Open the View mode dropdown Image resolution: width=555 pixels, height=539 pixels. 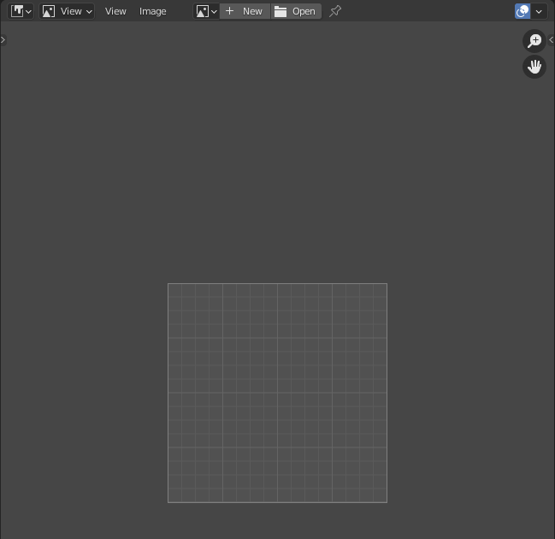[x=67, y=11]
